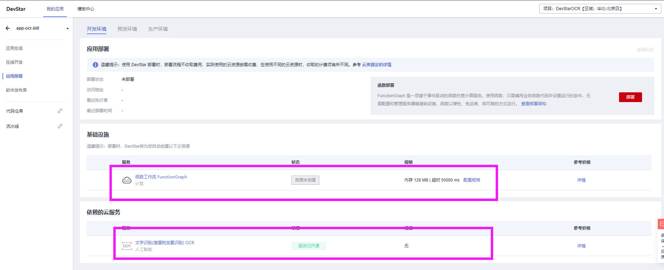664x270 pixels.
Task: Click the 内存 128 MB | 超时 50000 ms spec text
Action: [x=432, y=180]
